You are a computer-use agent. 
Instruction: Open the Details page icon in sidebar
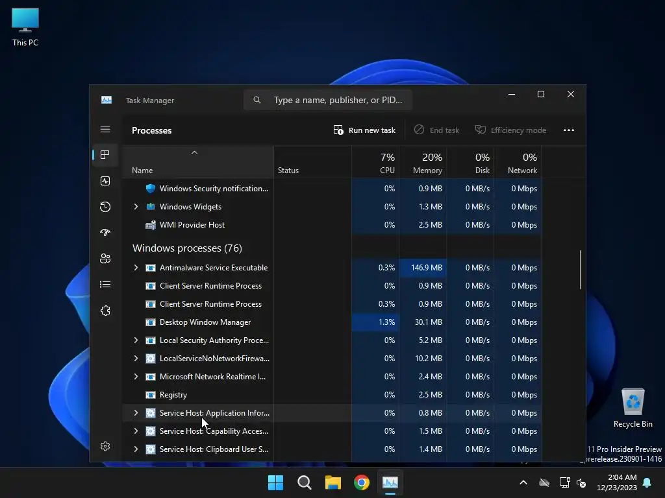[x=105, y=285]
